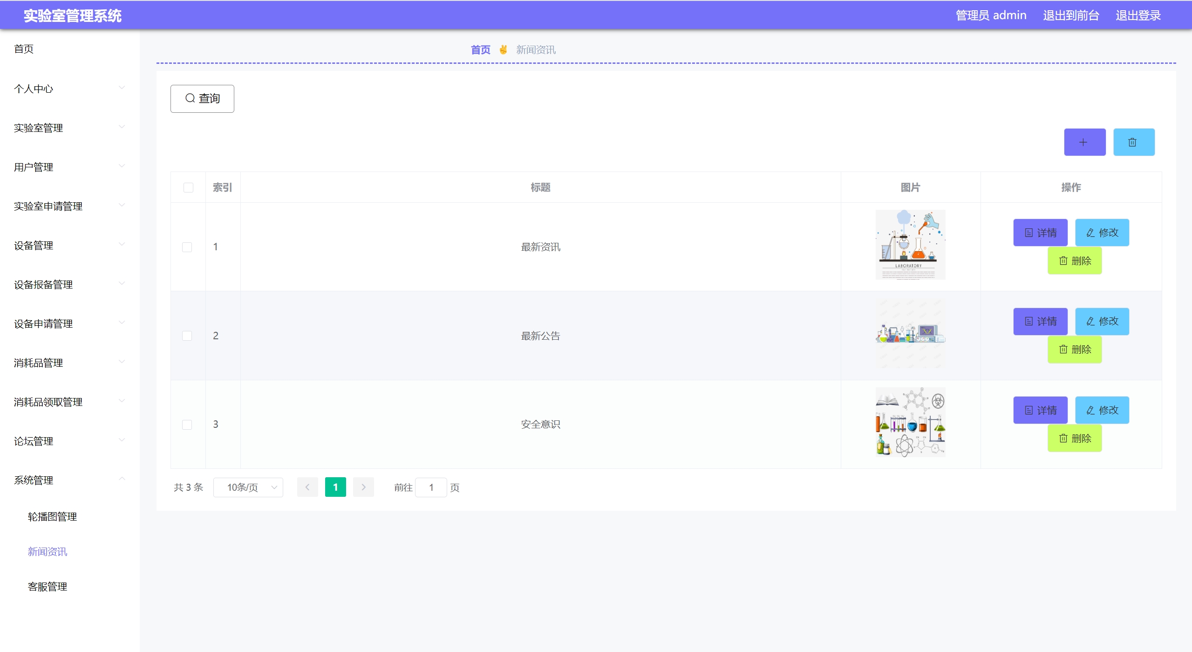Click 退出登录 in the header
Image resolution: width=1192 pixels, height=652 pixels.
1138,15
